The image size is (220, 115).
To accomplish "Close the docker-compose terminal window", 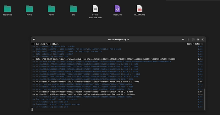I will 203,40.
